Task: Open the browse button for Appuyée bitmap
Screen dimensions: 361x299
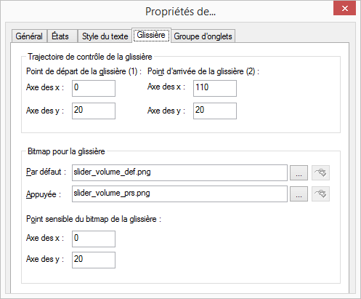Action: pos(299,194)
